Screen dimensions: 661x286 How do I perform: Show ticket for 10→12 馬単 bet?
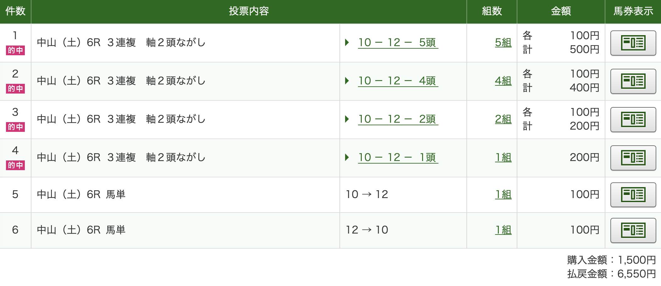click(x=633, y=195)
